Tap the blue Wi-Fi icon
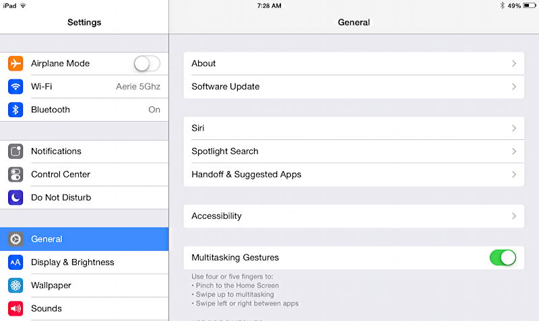Screen dimensions: 539x321 15,87
